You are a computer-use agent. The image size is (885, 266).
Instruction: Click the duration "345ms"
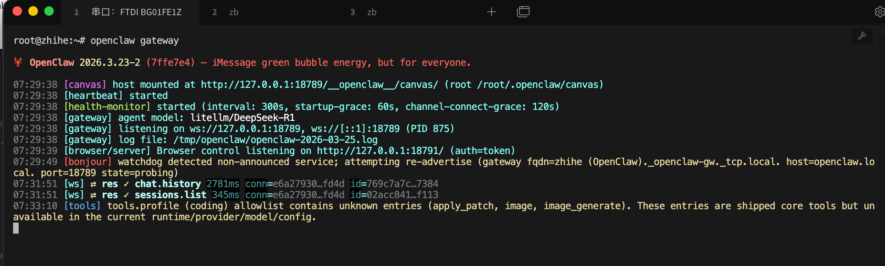click(226, 195)
